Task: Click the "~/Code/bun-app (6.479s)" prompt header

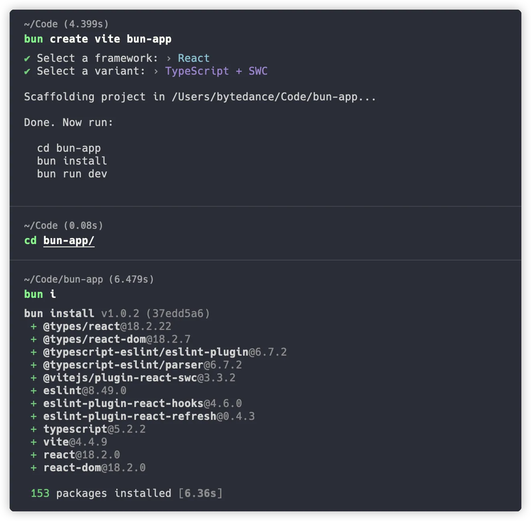Action: 89,279
